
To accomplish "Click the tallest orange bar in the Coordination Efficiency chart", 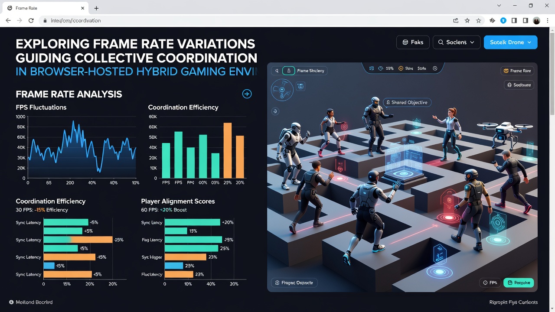I will pos(227,150).
